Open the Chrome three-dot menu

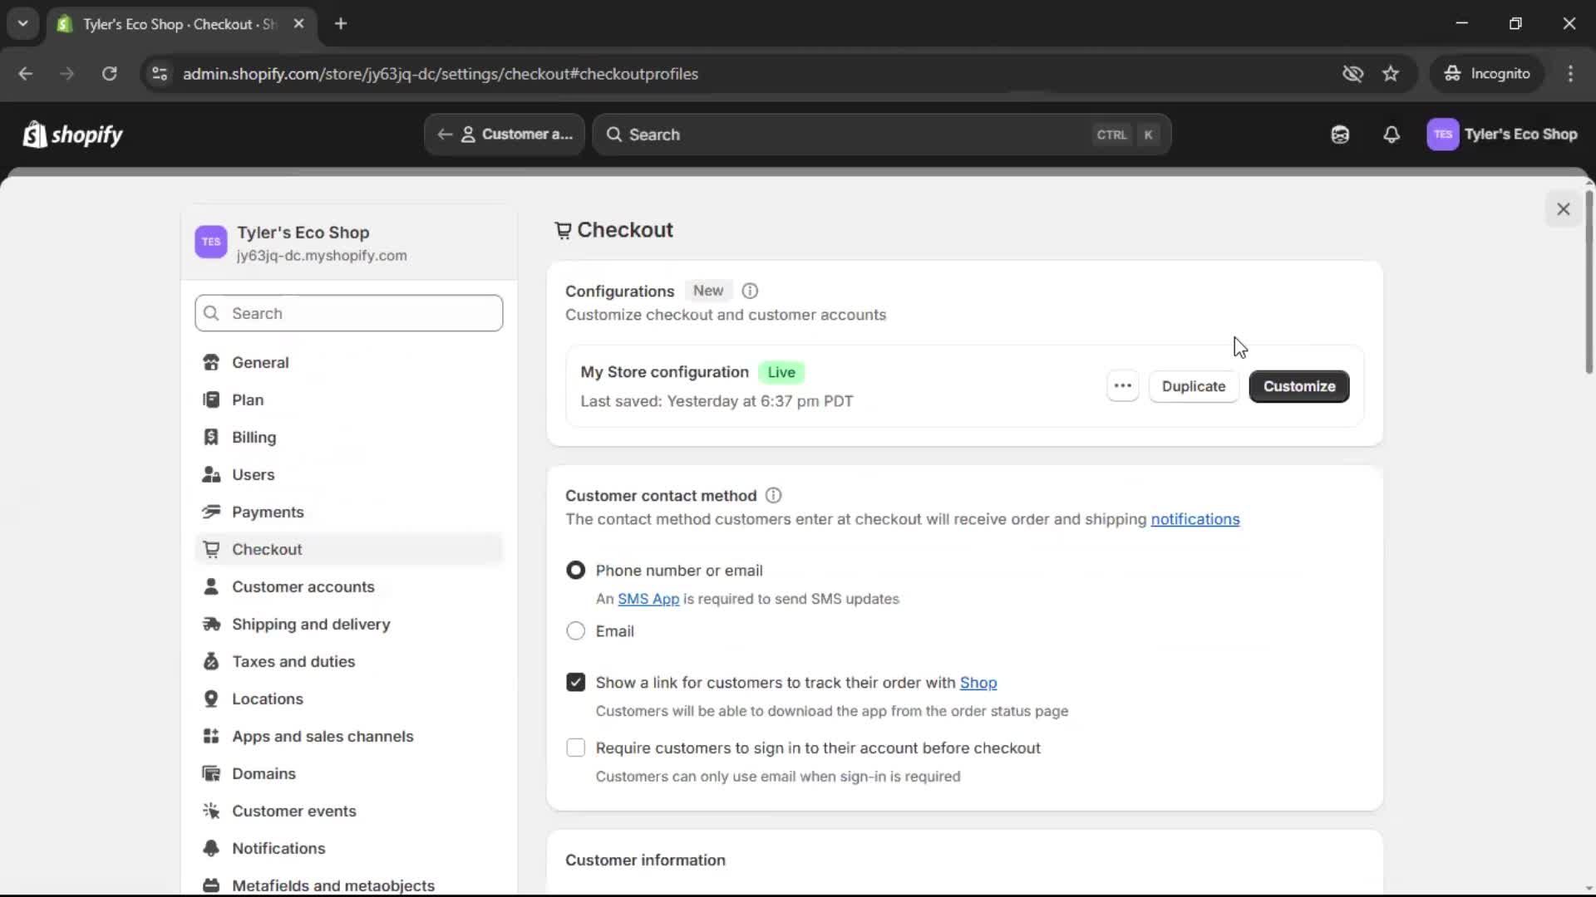1571,73
